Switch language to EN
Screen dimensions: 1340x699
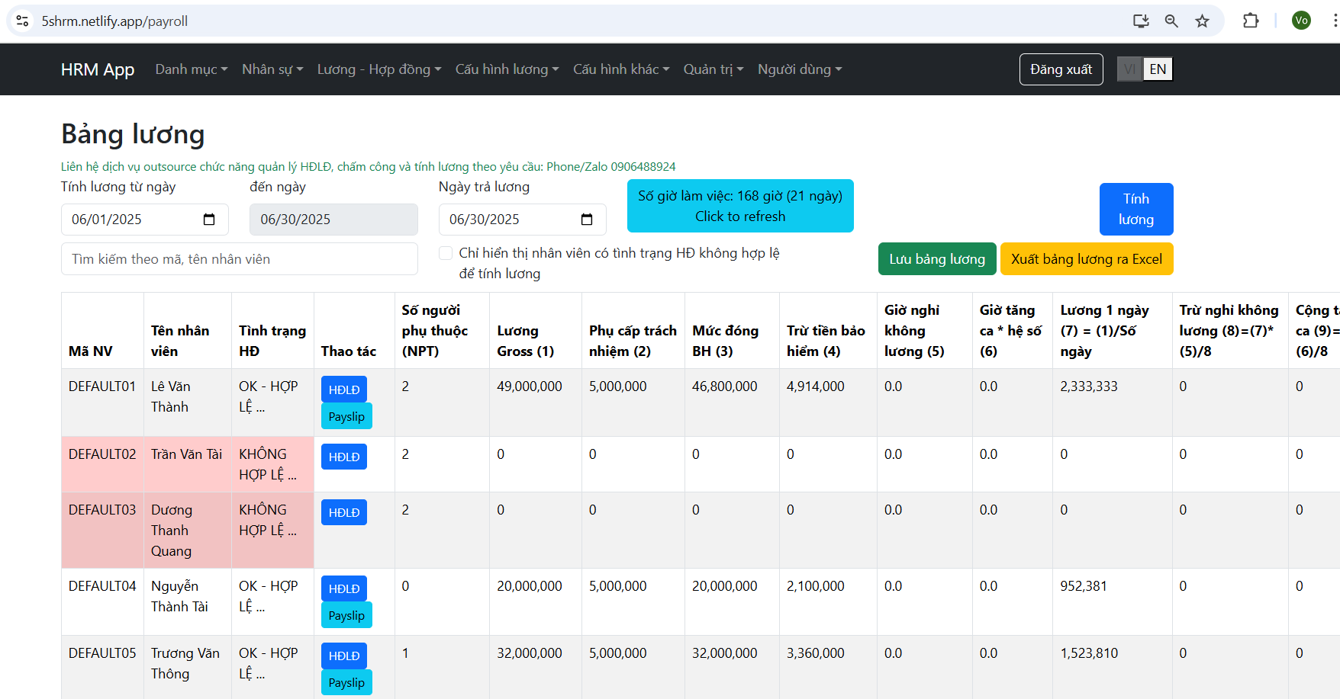pos(1158,69)
